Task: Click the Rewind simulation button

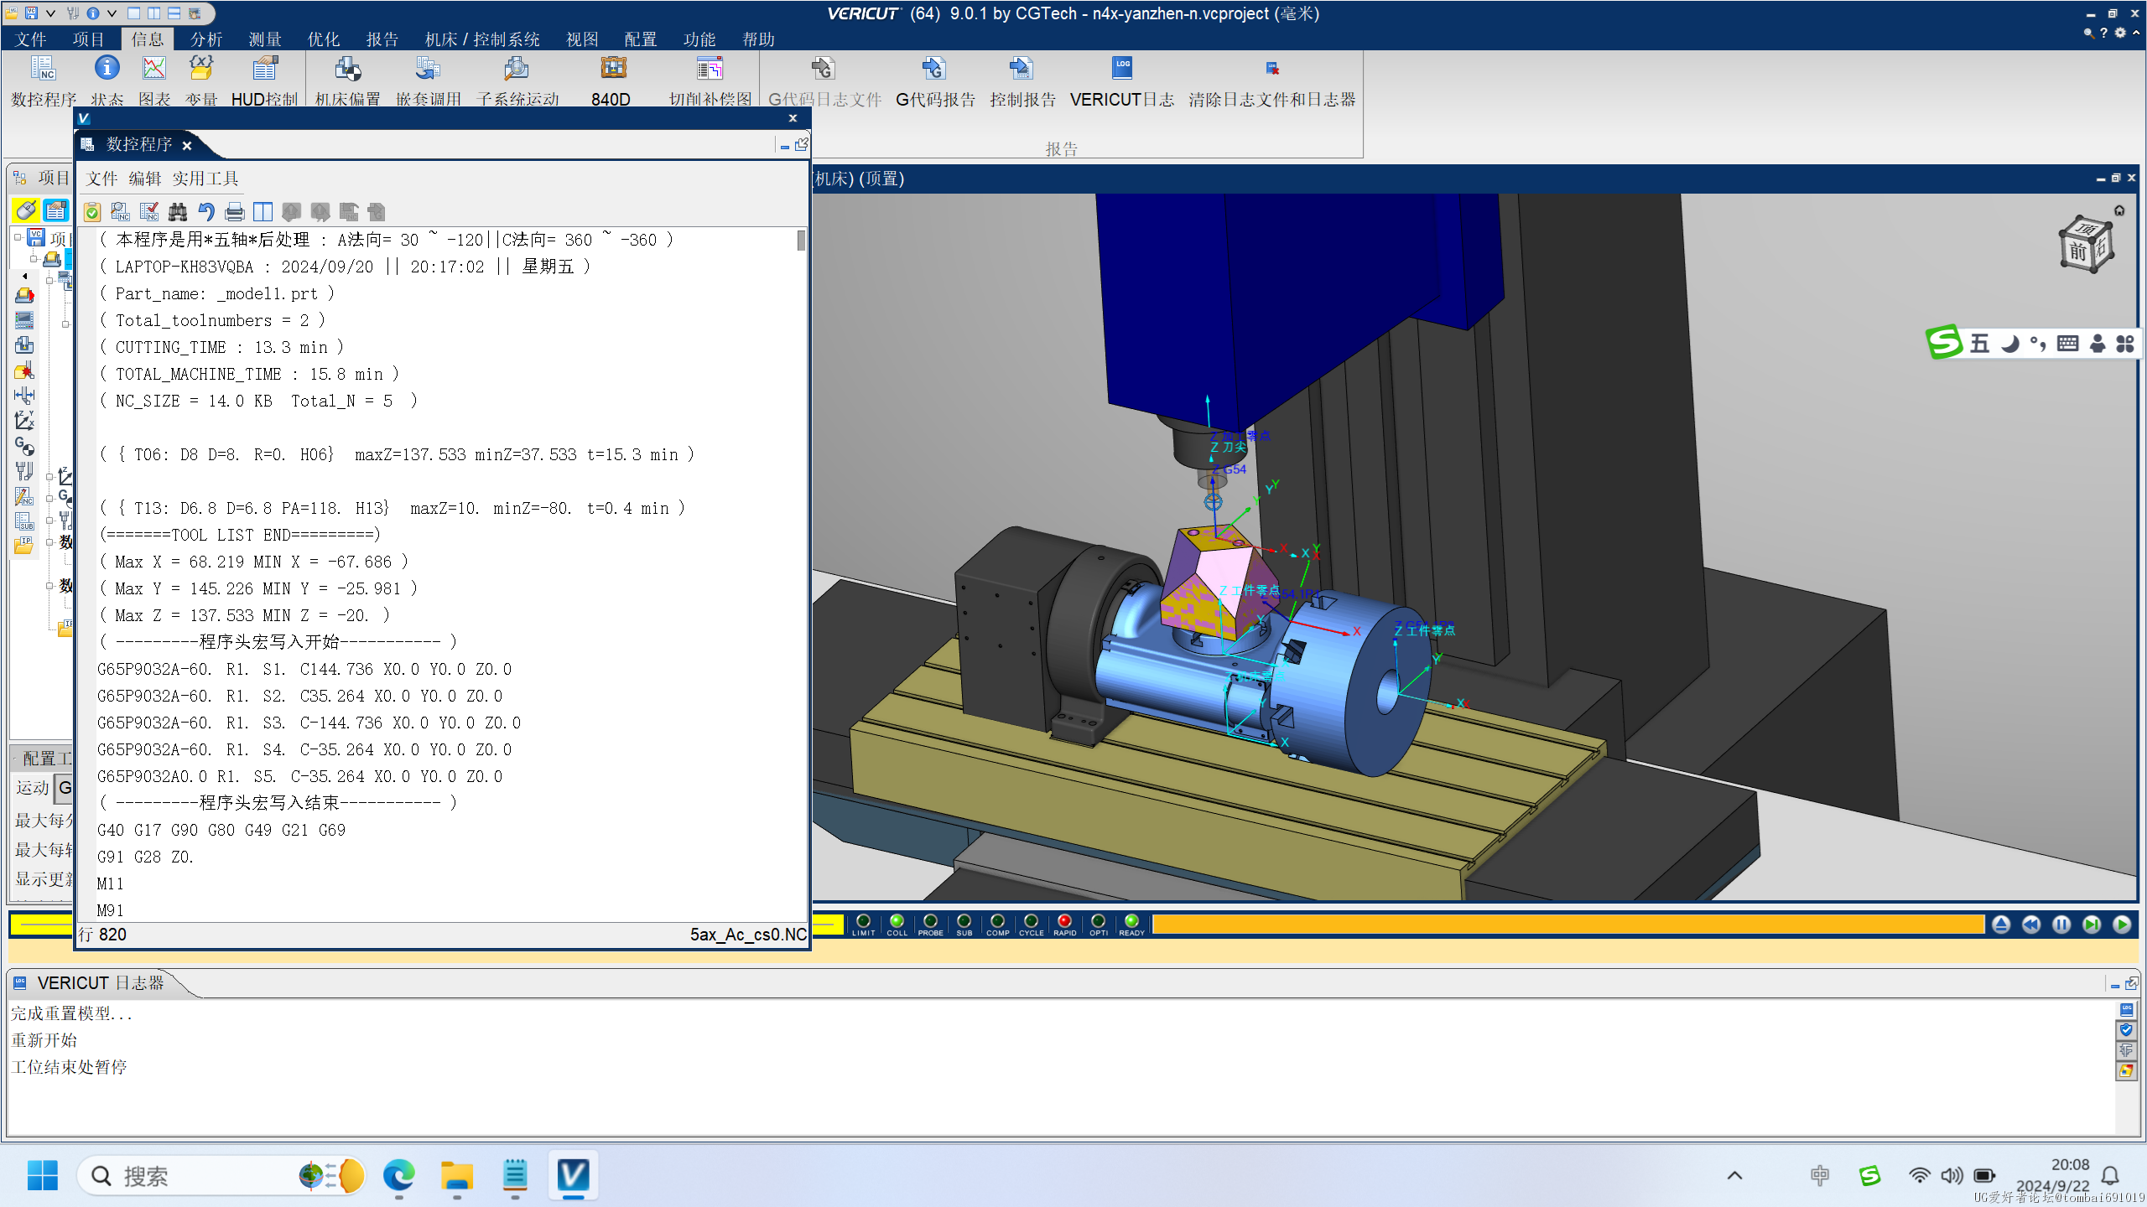Action: click(2031, 925)
